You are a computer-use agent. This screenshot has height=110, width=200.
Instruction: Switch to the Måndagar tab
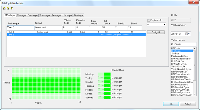[x=10, y=15]
